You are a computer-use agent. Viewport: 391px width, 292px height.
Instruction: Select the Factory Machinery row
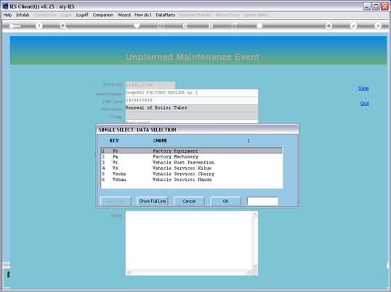(x=192, y=157)
